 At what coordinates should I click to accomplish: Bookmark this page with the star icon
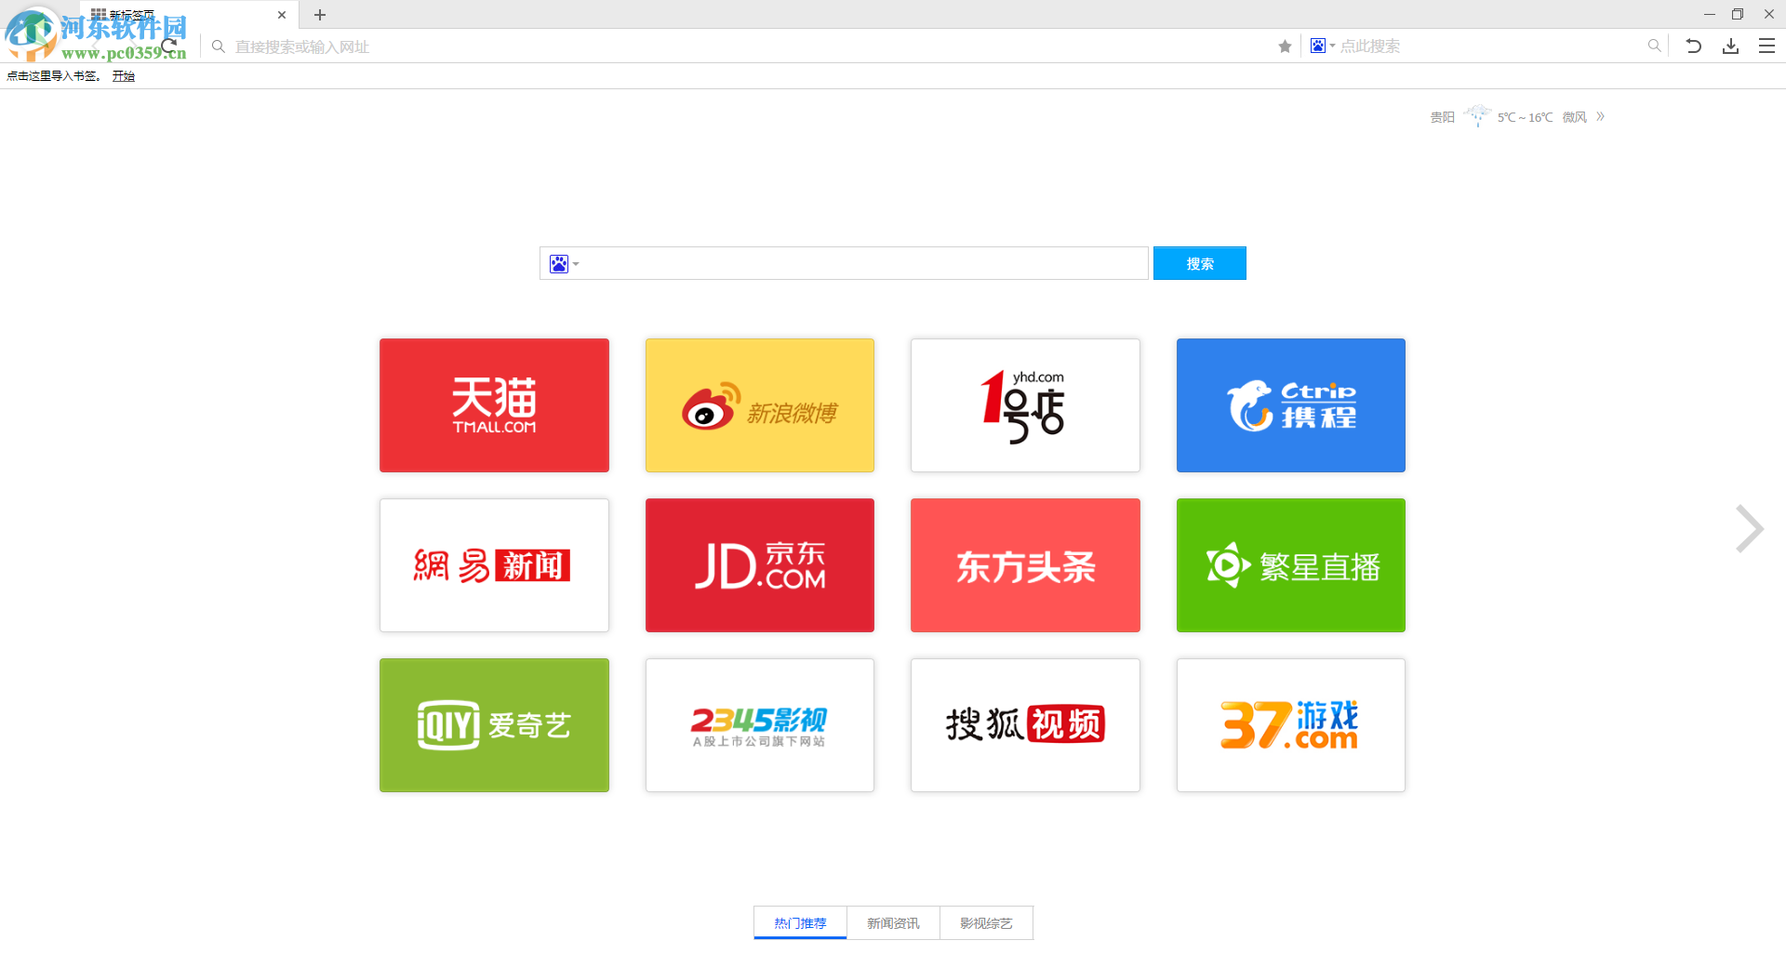tap(1285, 46)
